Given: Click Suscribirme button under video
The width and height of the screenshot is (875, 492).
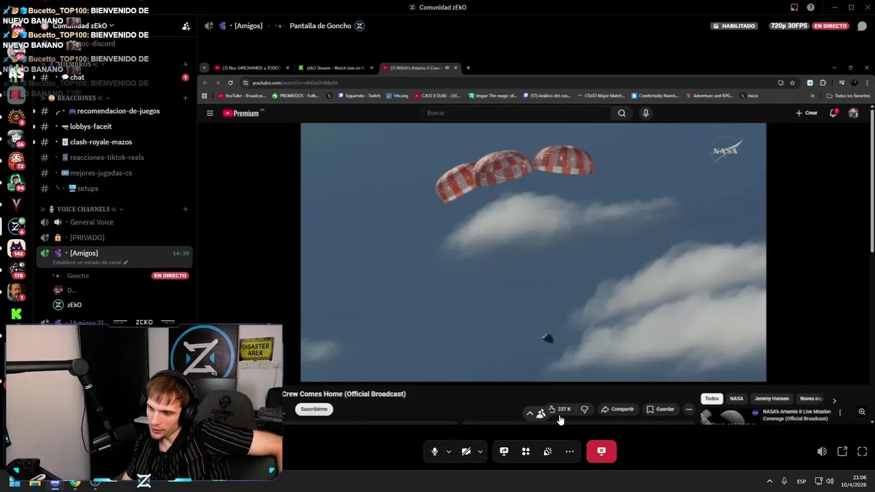Looking at the screenshot, I should pyautogui.click(x=314, y=409).
